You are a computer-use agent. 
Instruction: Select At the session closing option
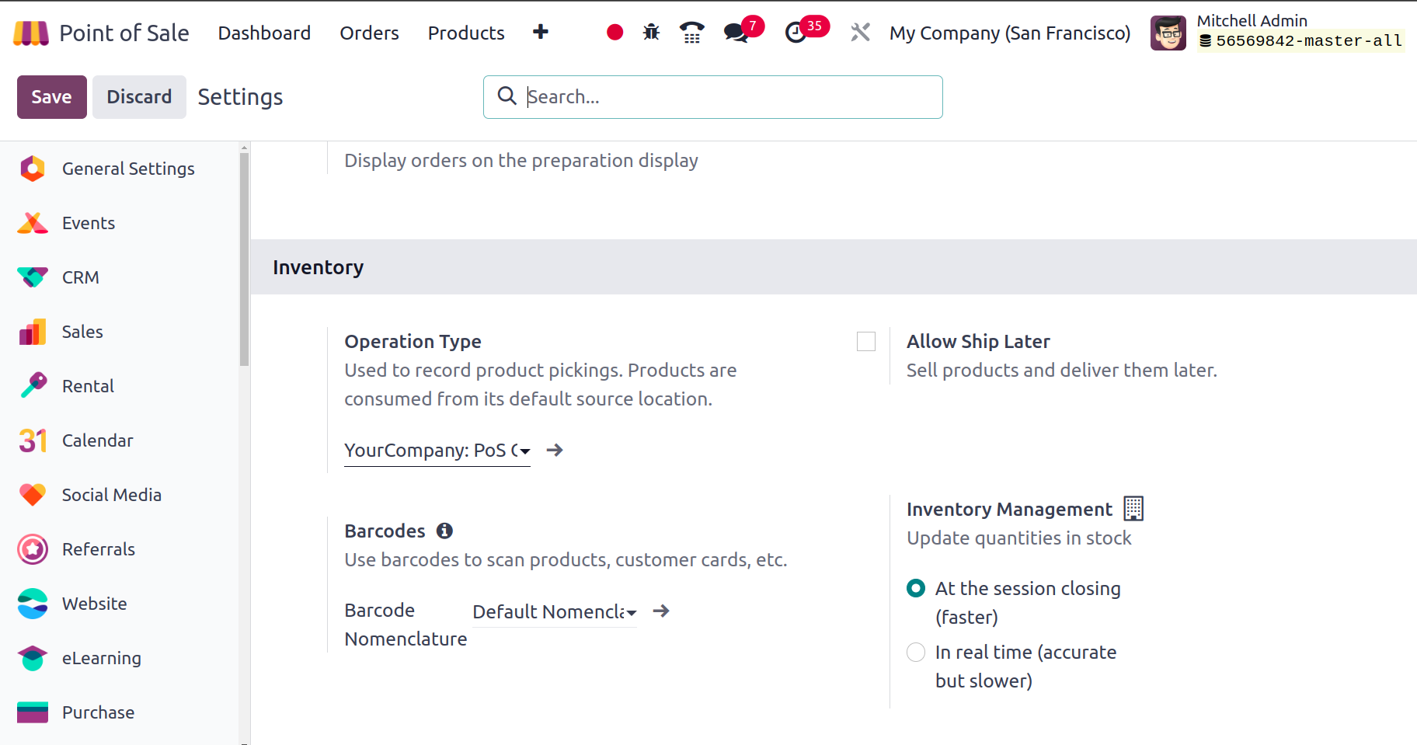click(915, 588)
